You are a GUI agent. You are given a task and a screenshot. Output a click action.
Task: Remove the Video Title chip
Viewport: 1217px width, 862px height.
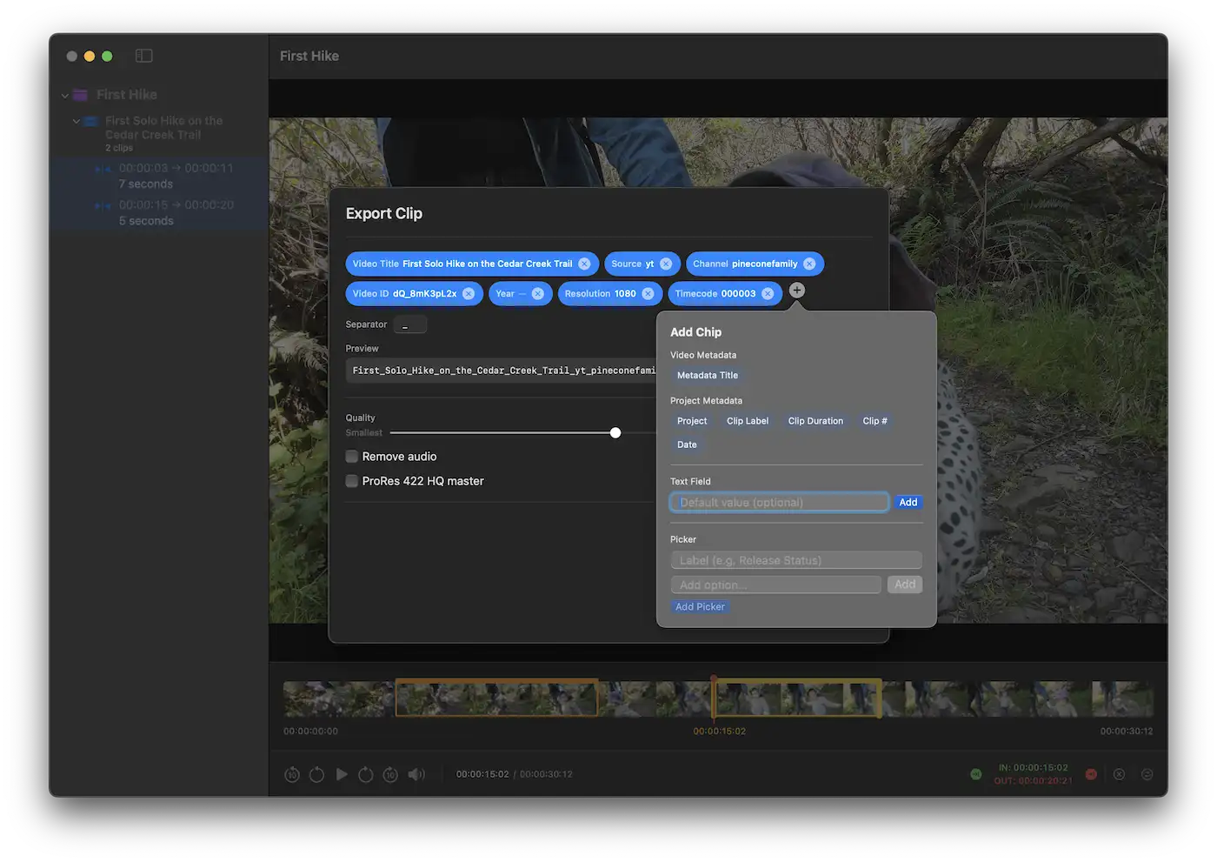click(x=584, y=264)
